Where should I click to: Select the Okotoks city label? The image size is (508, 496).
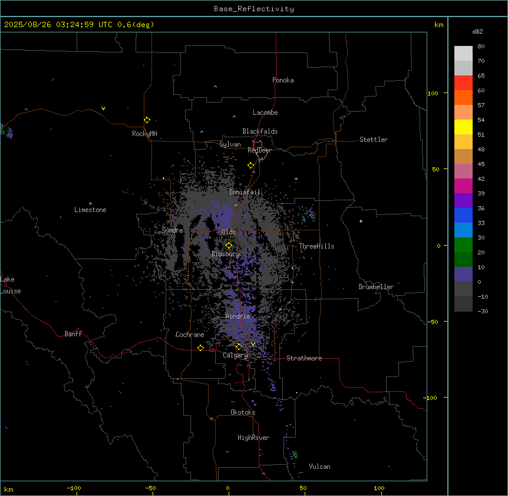pos(243,412)
